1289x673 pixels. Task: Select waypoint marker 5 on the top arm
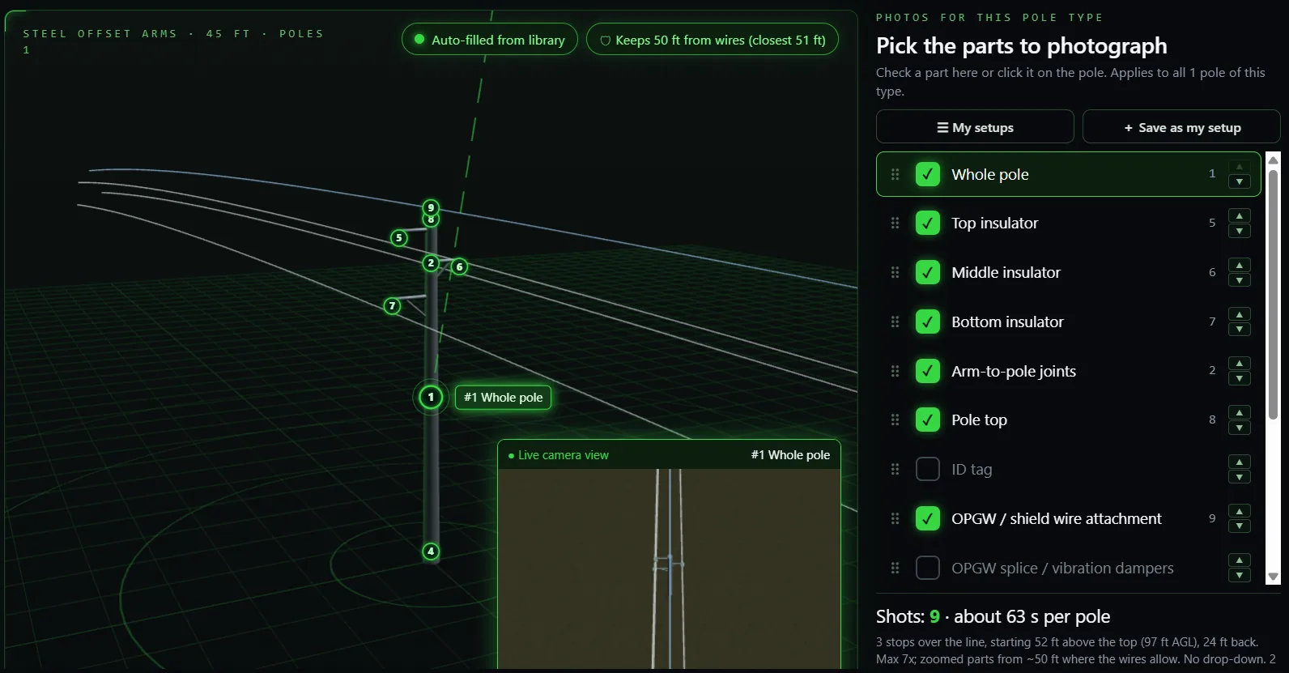pos(398,238)
